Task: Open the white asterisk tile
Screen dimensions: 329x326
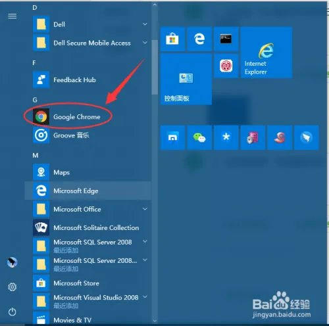Action: [x=226, y=137]
